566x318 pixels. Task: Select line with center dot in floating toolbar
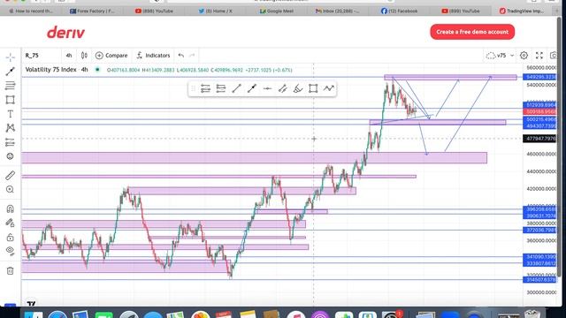point(252,88)
